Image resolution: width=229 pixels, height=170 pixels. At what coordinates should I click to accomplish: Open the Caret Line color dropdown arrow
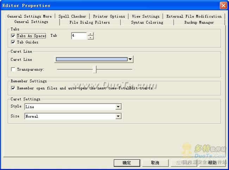click(x=130, y=59)
